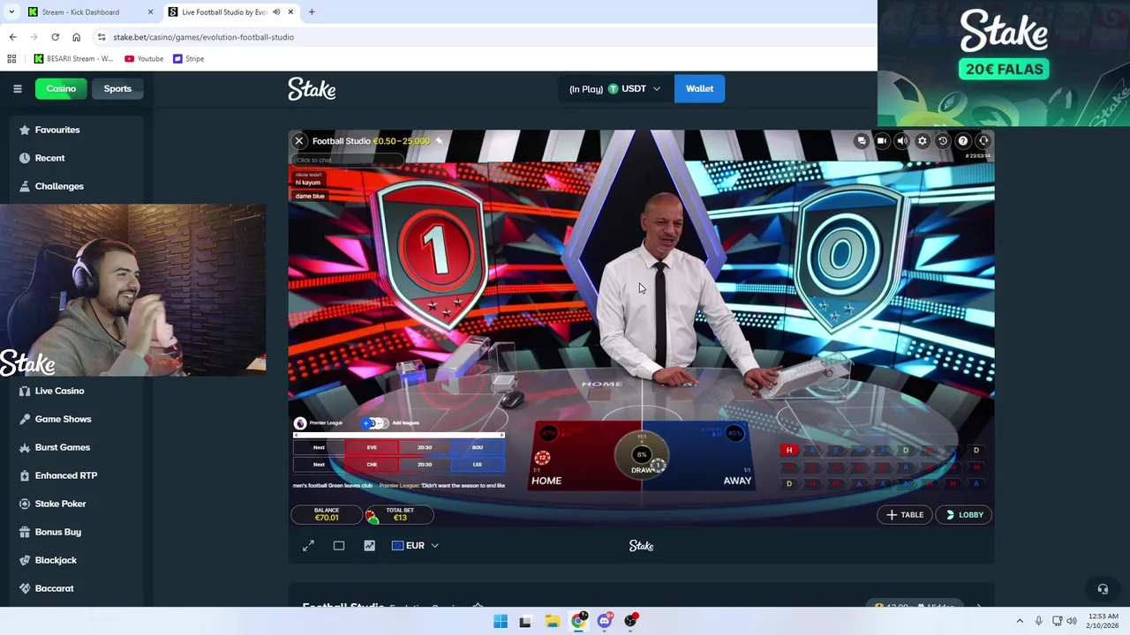
Task: Open the Wallet
Action: tap(699, 89)
